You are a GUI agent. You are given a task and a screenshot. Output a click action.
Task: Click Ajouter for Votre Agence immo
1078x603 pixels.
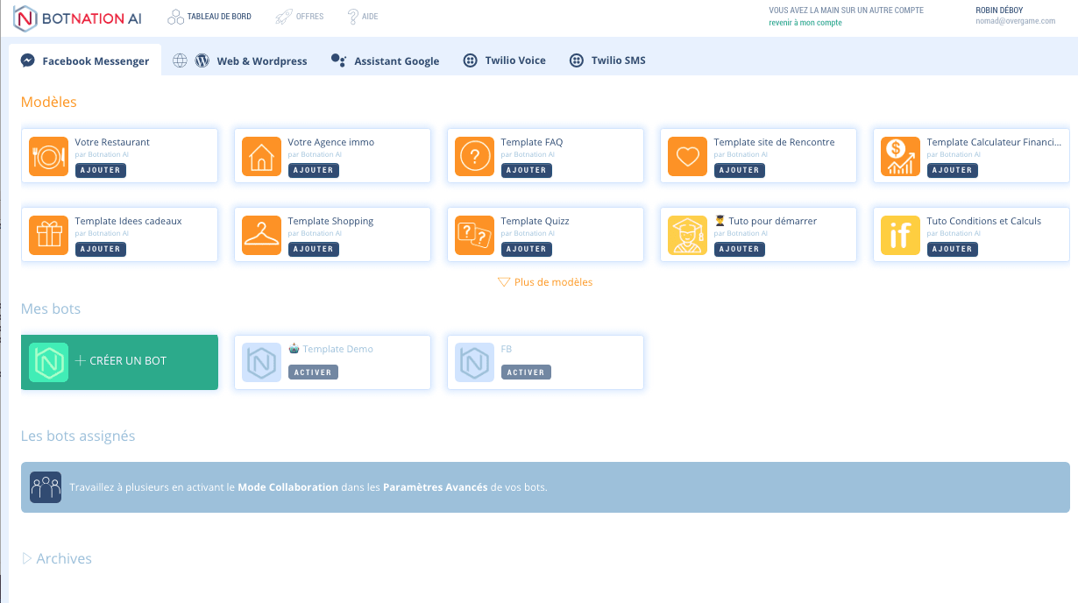(x=314, y=170)
